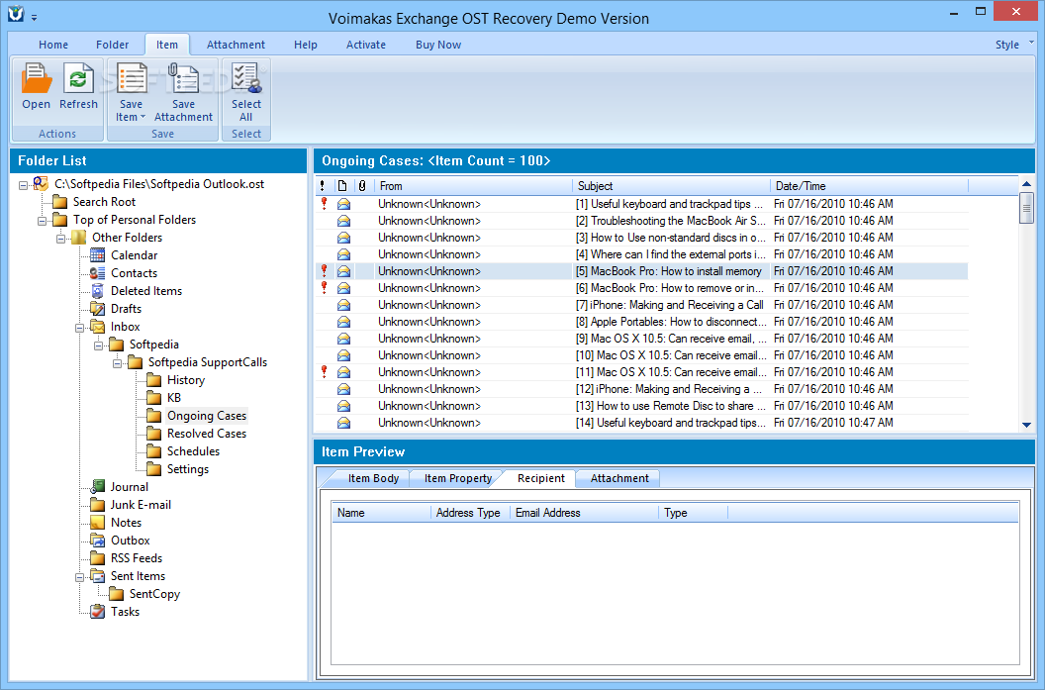Open the Activate ribbon tab
Image resolution: width=1045 pixels, height=690 pixels.
pyautogui.click(x=366, y=45)
